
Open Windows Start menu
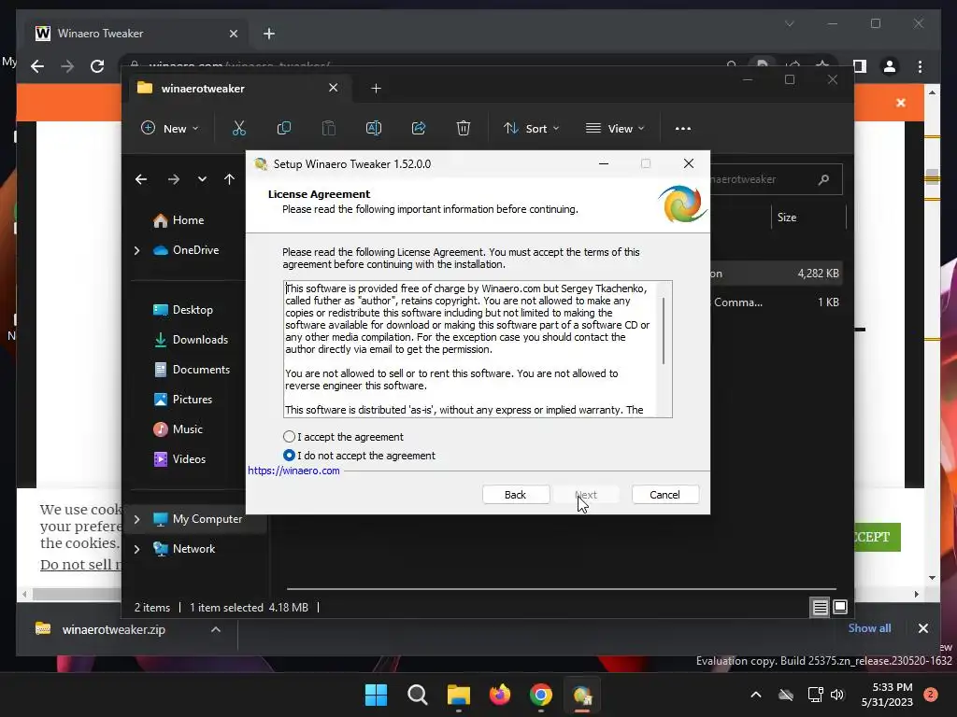376,695
